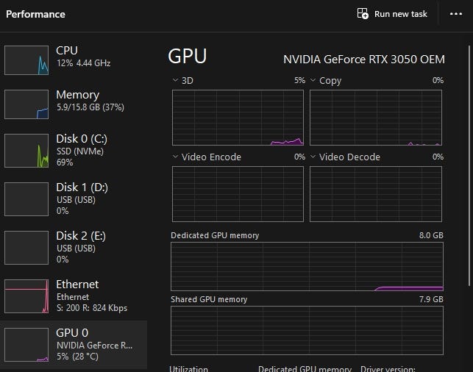
Task: Click the Run new task icon
Action: pos(363,14)
